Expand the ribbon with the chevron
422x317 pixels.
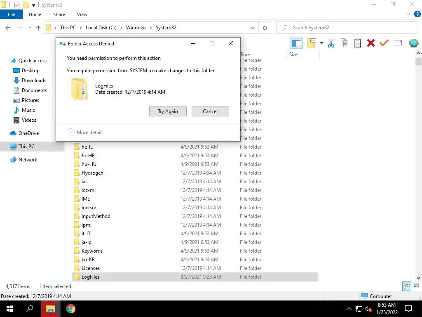coord(408,14)
